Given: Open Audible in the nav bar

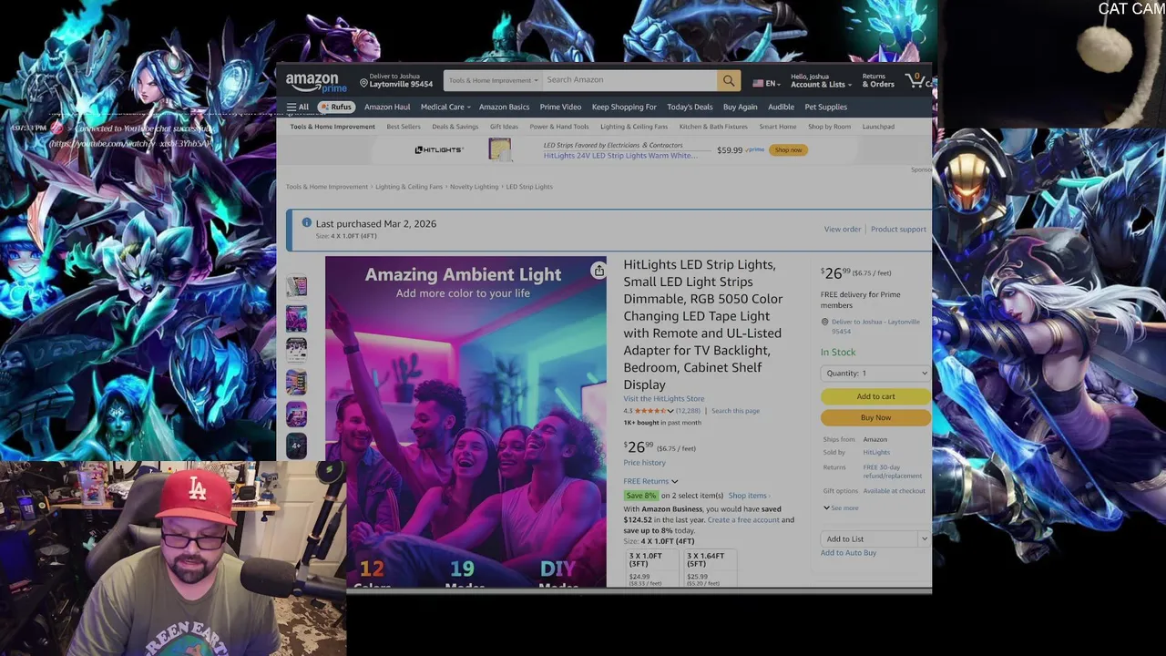Looking at the screenshot, I should point(781,107).
